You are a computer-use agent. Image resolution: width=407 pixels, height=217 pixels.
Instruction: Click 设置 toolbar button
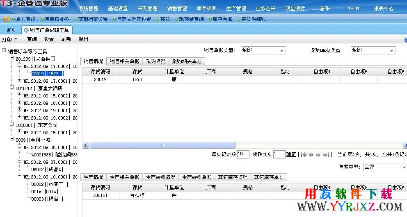coord(49,39)
